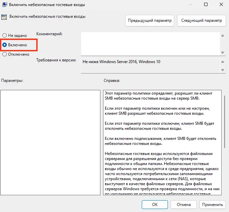Select the "Не задано" radio button

pyautogui.click(x=4, y=36)
